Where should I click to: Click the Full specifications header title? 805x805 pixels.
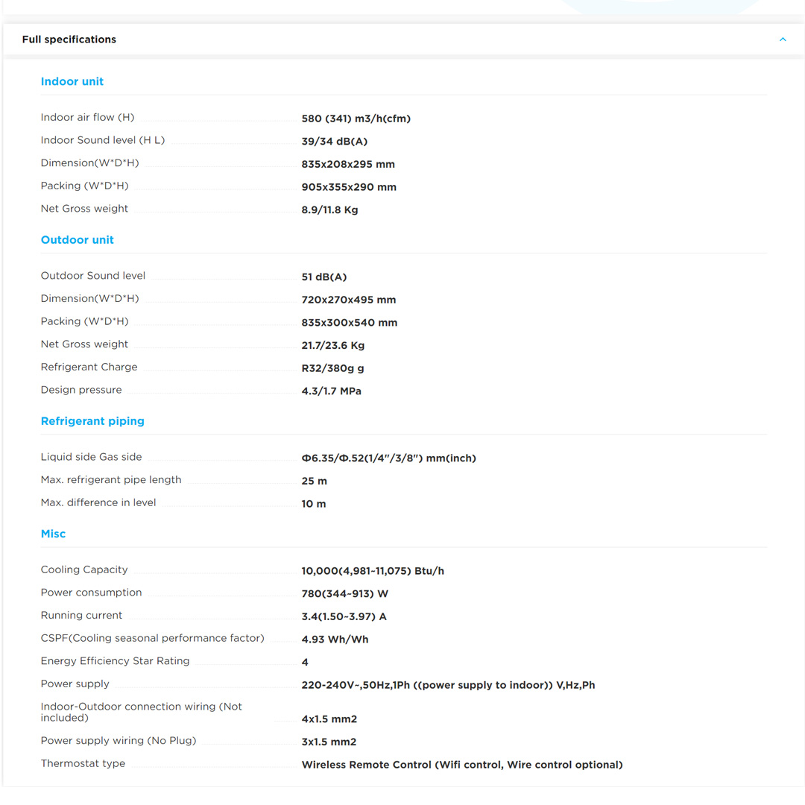pyautogui.click(x=69, y=40)
